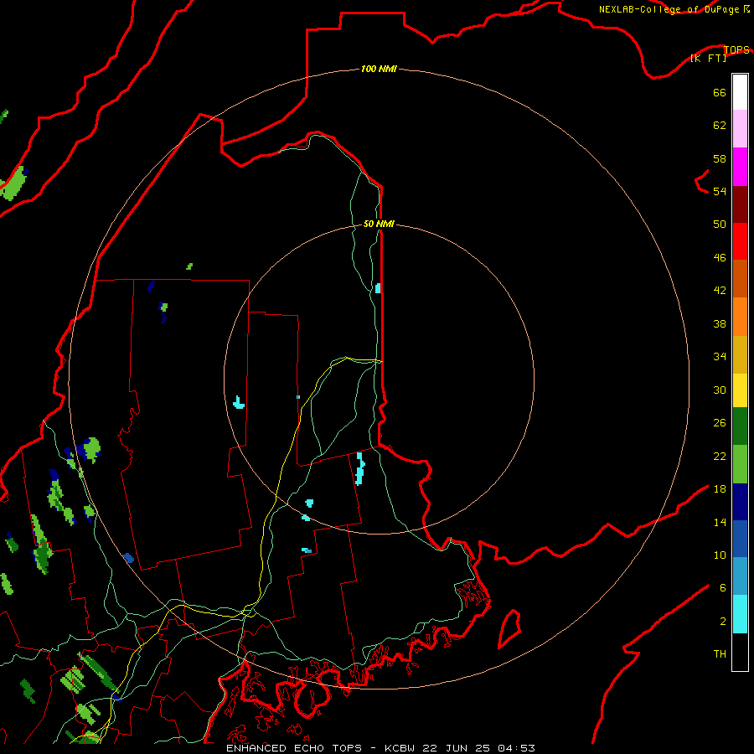Click the gold legend color band
This screenshot has height=754, width=754.
pyautogui.click(x=740, y=355)
